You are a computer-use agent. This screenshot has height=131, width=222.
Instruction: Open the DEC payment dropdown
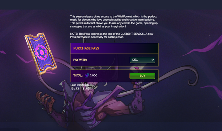coord(143,60)
